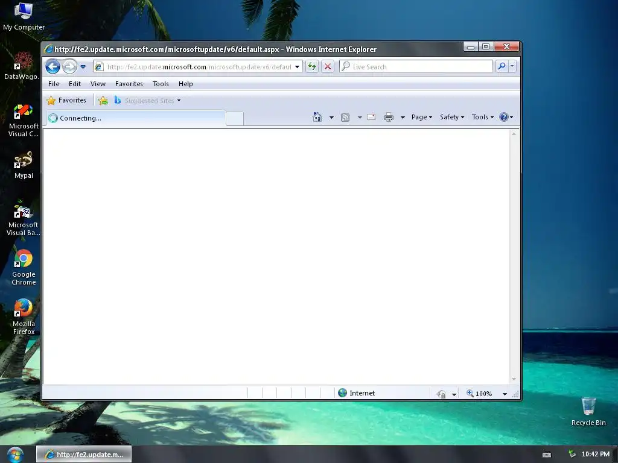Open the View menu
This screenshot has height=463, width=618.
[98, 84]
